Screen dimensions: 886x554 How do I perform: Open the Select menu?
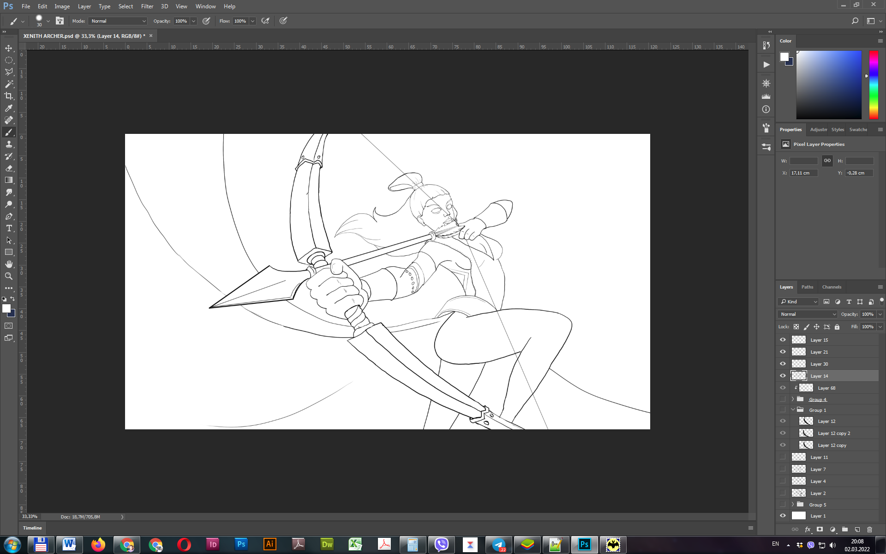126,6
